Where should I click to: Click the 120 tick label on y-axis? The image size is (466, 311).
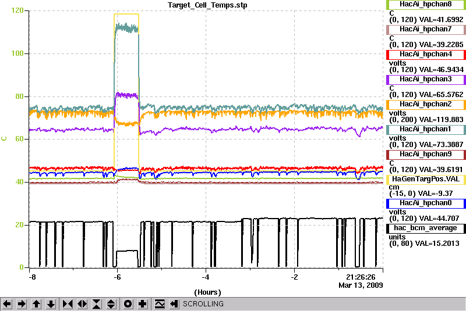(17, 10)
